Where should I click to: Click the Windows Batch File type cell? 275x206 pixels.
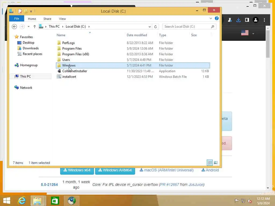[173, 76]
